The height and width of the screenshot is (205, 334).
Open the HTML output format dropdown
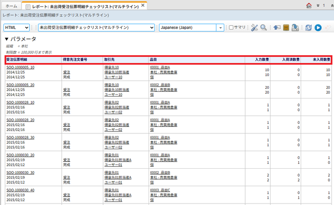[x=16, y=28]
